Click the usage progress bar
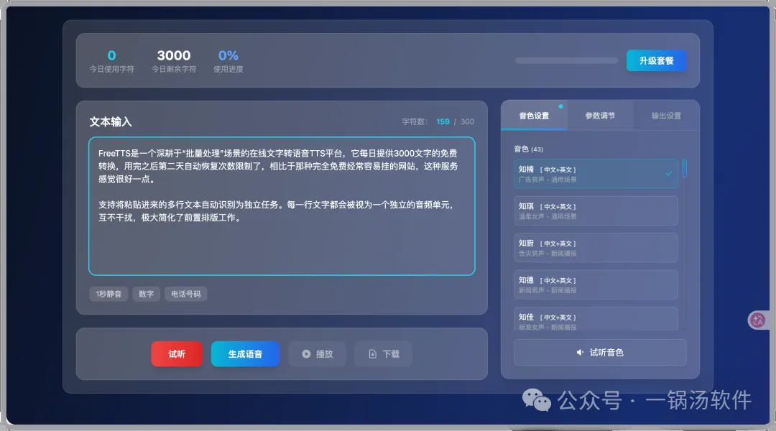This screenshot has width=776, height=431. coord(566,60)
